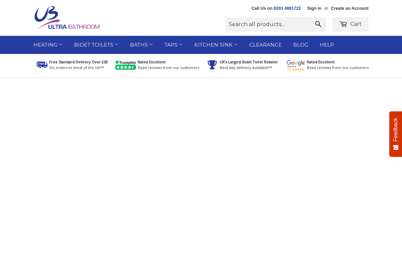Open the TAPS dropdown chevron
The width and height of the screenshot is (402, 268).
pyautogui.click(x=181, y=45)
